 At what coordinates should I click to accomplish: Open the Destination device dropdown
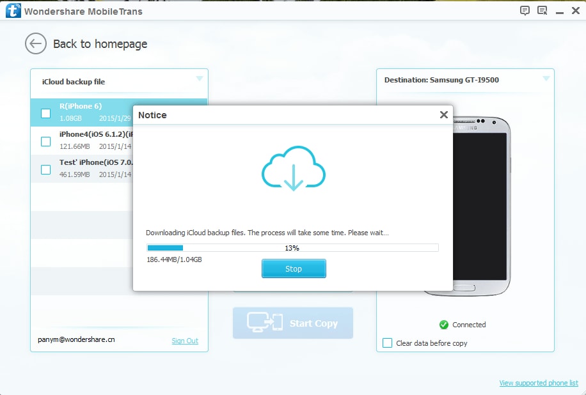pyautogui.click(x=545, y=79)
